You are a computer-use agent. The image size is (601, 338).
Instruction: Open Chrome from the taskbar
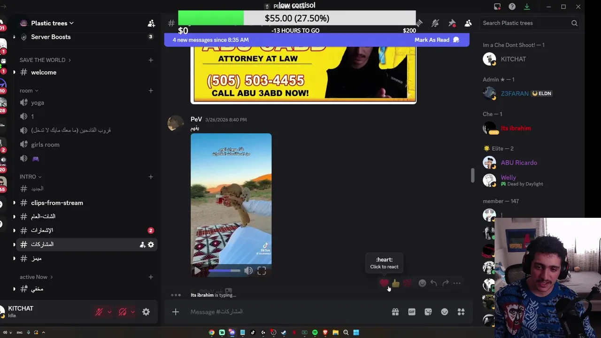pyautogui.click(x=212, y=332)
